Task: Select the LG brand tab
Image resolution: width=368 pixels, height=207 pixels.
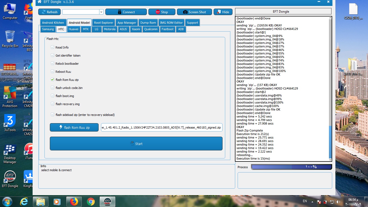Action: coord(96,29)
